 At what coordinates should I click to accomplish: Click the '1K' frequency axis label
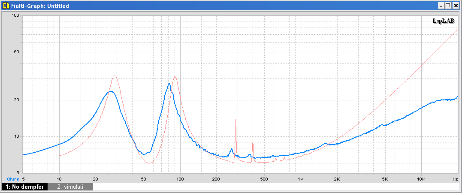(x=301, y=179)
